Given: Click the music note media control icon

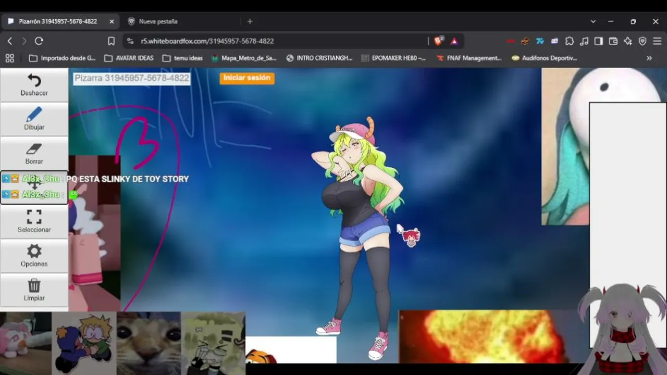Looking at the screenshot, I should 584,41.
